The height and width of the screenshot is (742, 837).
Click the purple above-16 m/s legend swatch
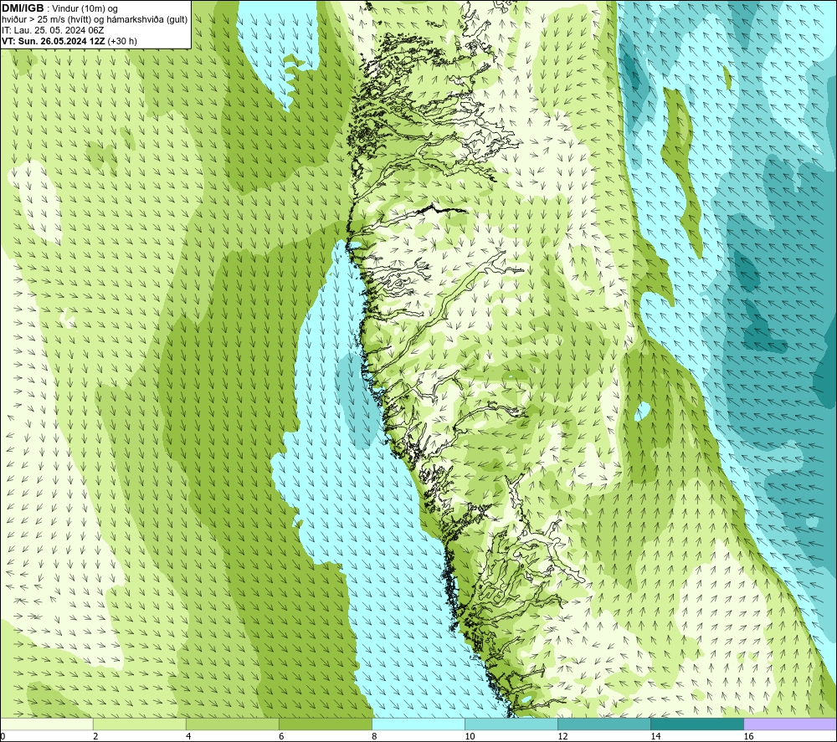(790, 724)
